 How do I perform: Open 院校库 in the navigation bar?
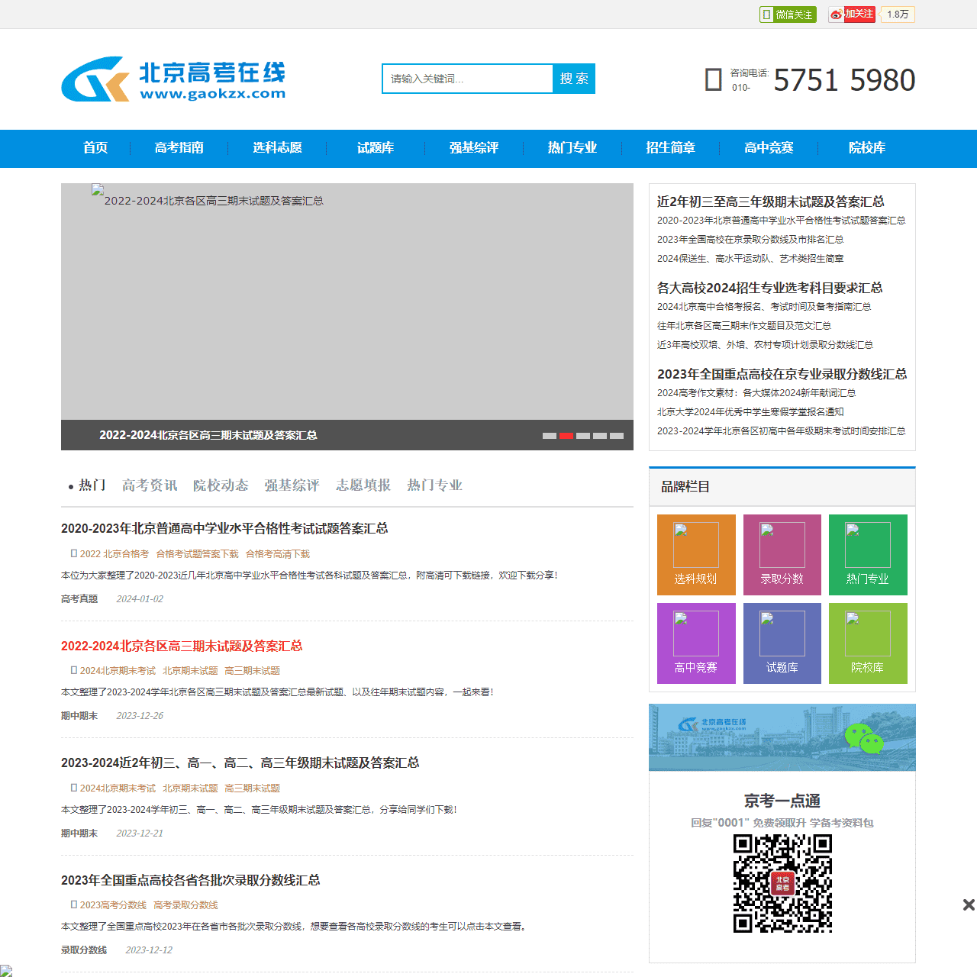click(x=867, y=148)
